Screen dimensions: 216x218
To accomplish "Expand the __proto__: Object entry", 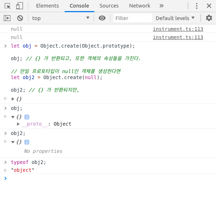I will point(18,124).
